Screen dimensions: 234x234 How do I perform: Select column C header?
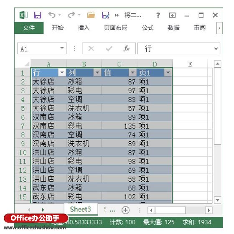(x=119, y=64)
